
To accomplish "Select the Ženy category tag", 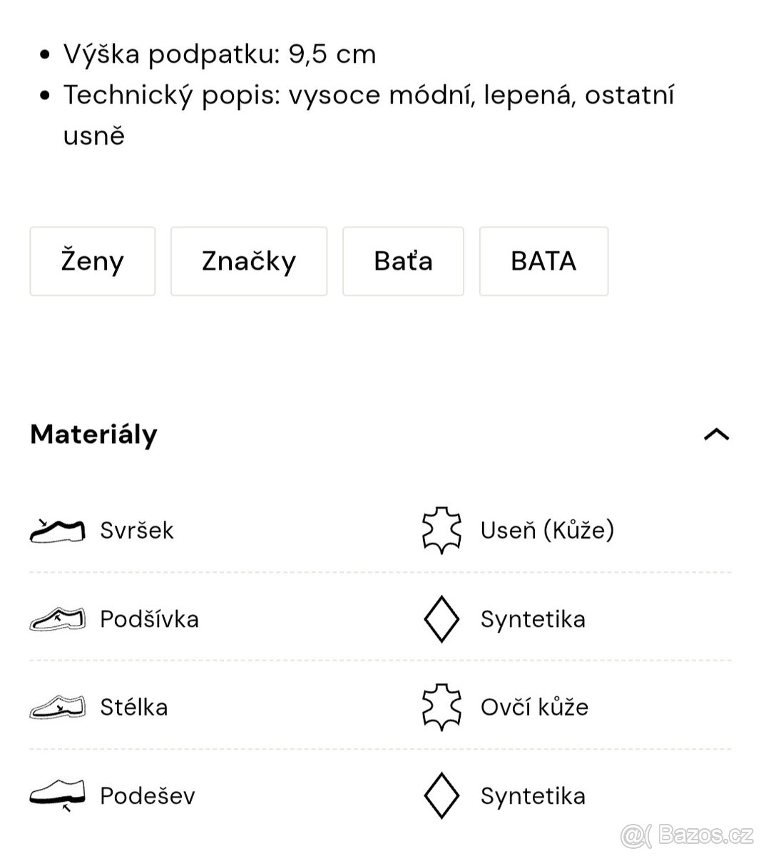I will coord(91,261).
